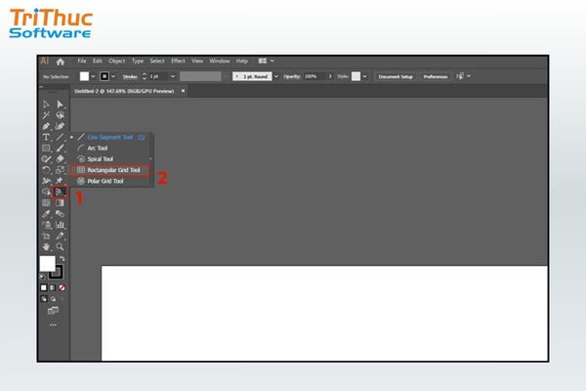Select the Puppet Warp pin tool
This screenshot has width=586, height=391.
(60, 181)
